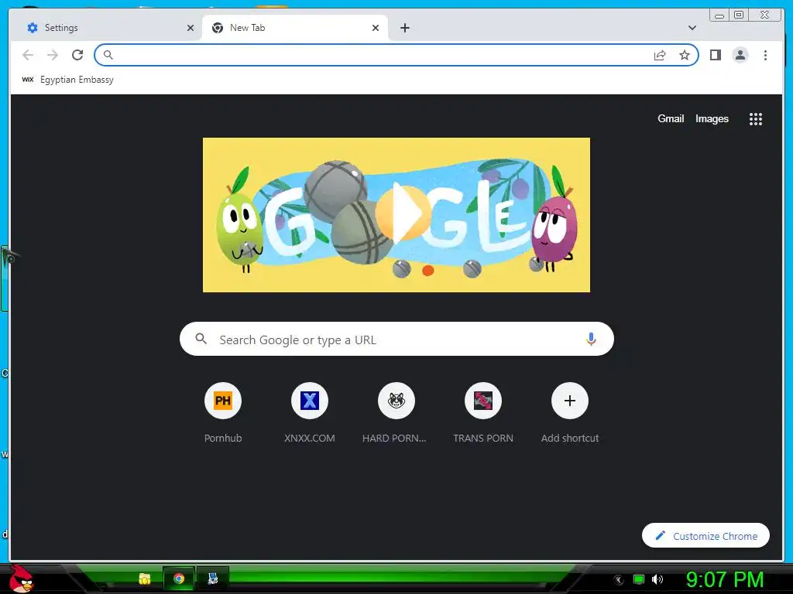Go back to previous page
Screen dimensions: 793x594
point(28,55)
